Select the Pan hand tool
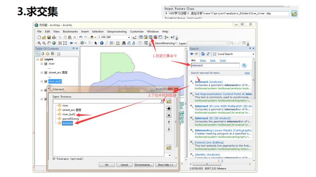This screenshot has height=177, width=316. 49,43
